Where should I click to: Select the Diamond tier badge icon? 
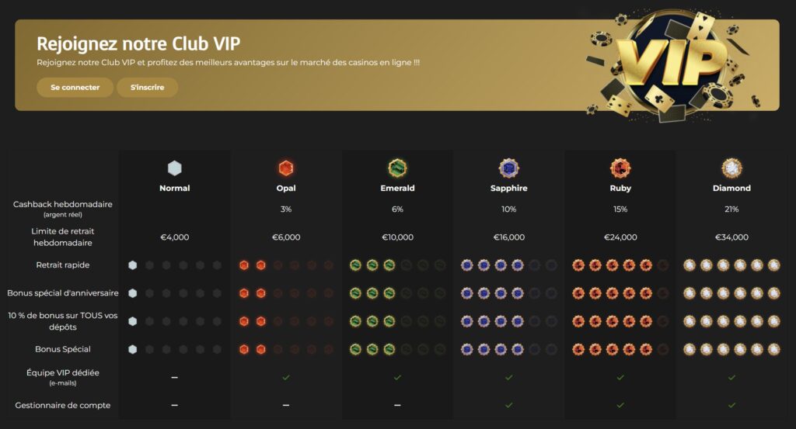click(731, 168)
